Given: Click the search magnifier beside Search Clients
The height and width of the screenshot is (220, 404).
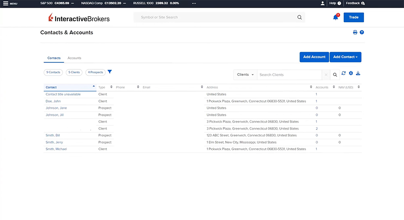Looking at the screenshot, I should point(335,75).
